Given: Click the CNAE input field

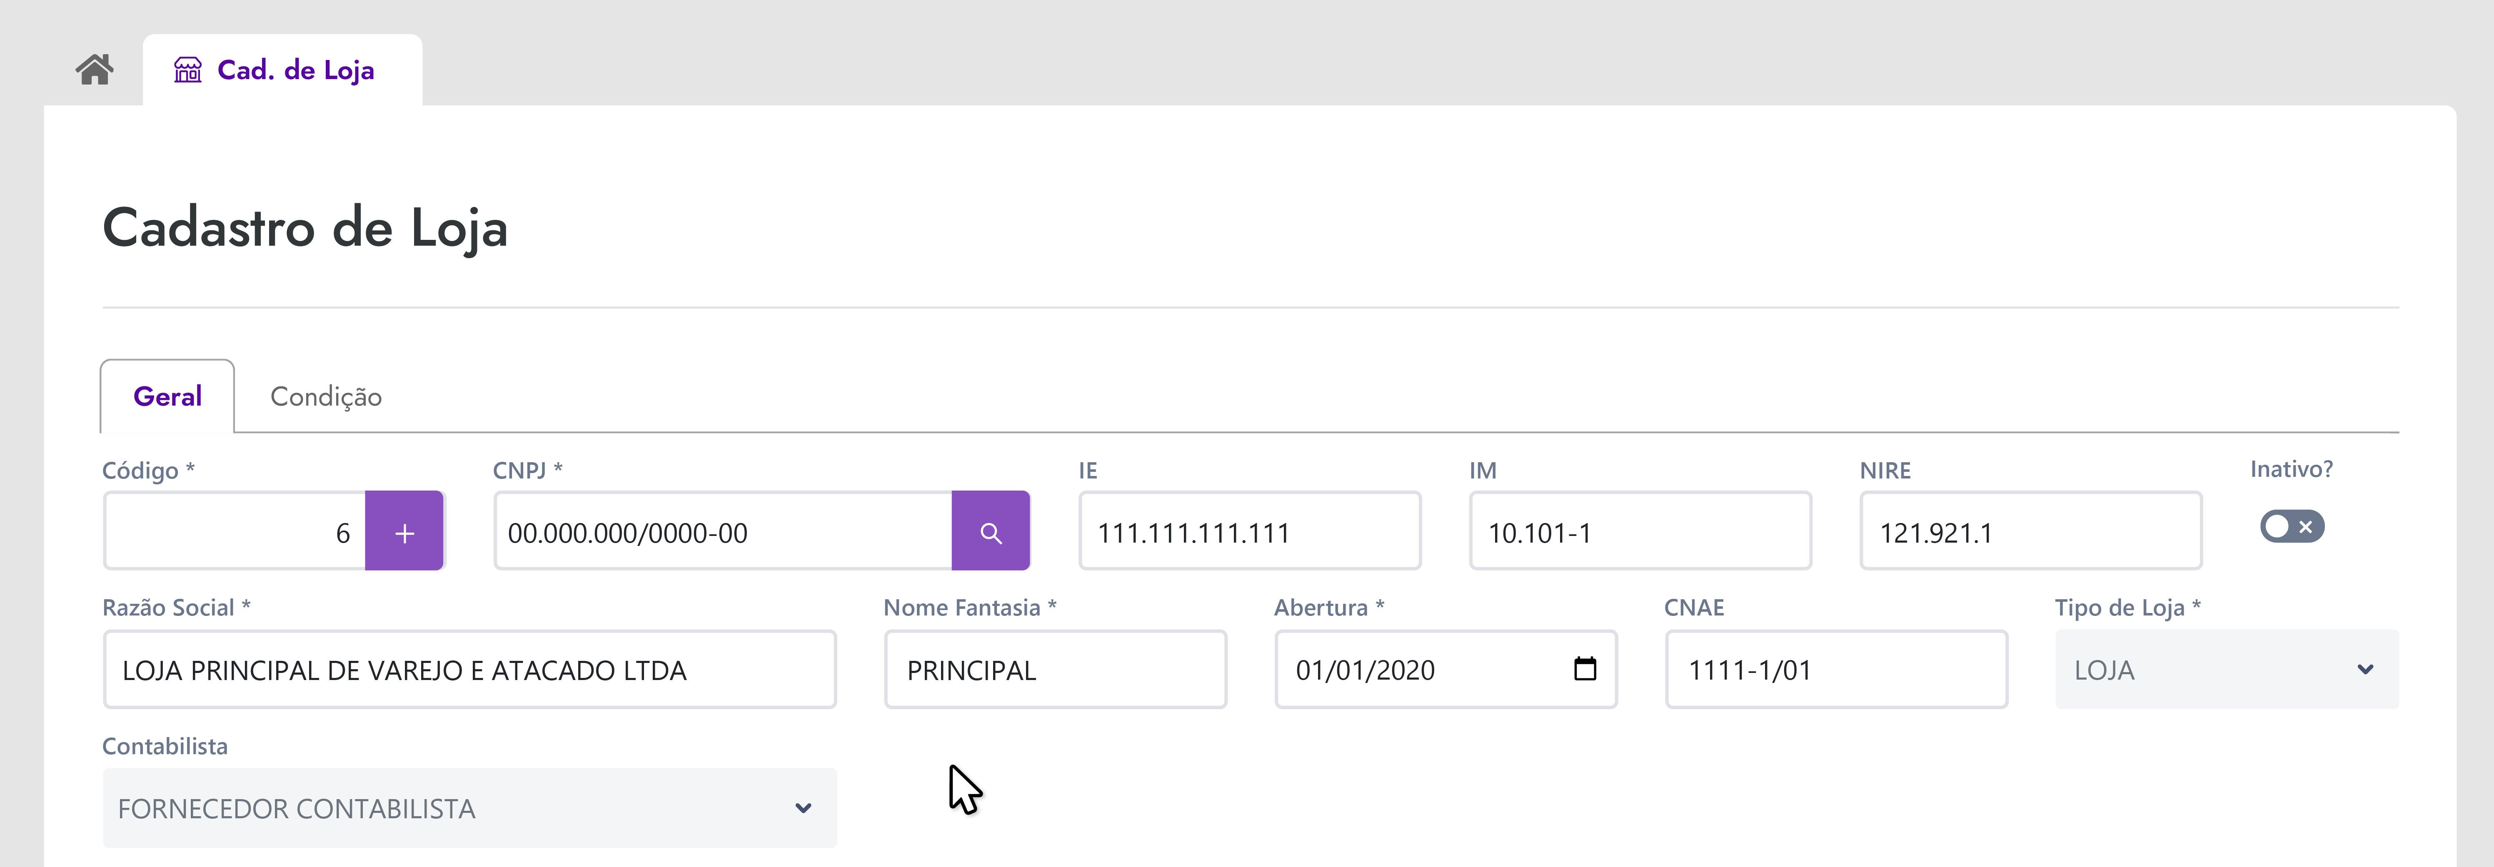Looking at the screenshot, I should 1837,670.
